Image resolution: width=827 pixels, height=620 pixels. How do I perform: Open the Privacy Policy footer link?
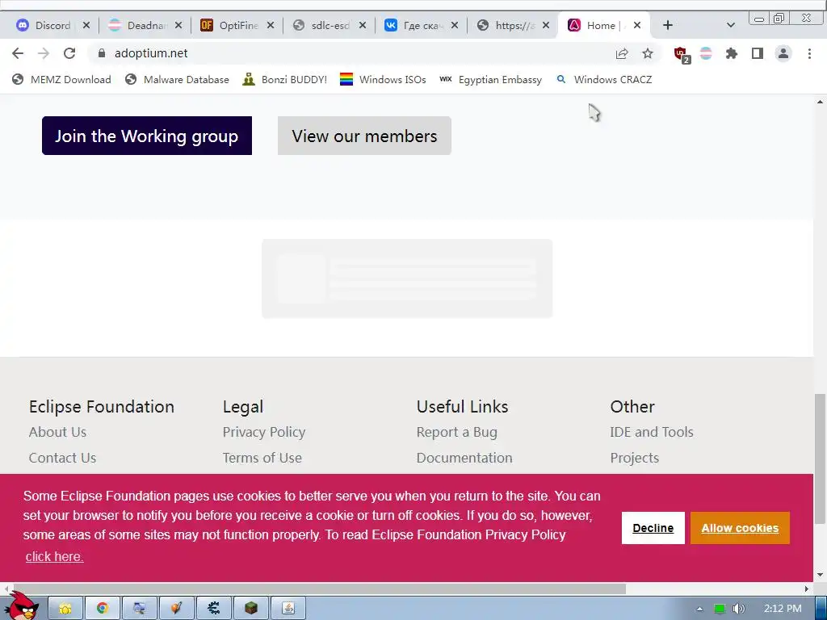click(x=264, y=432)
